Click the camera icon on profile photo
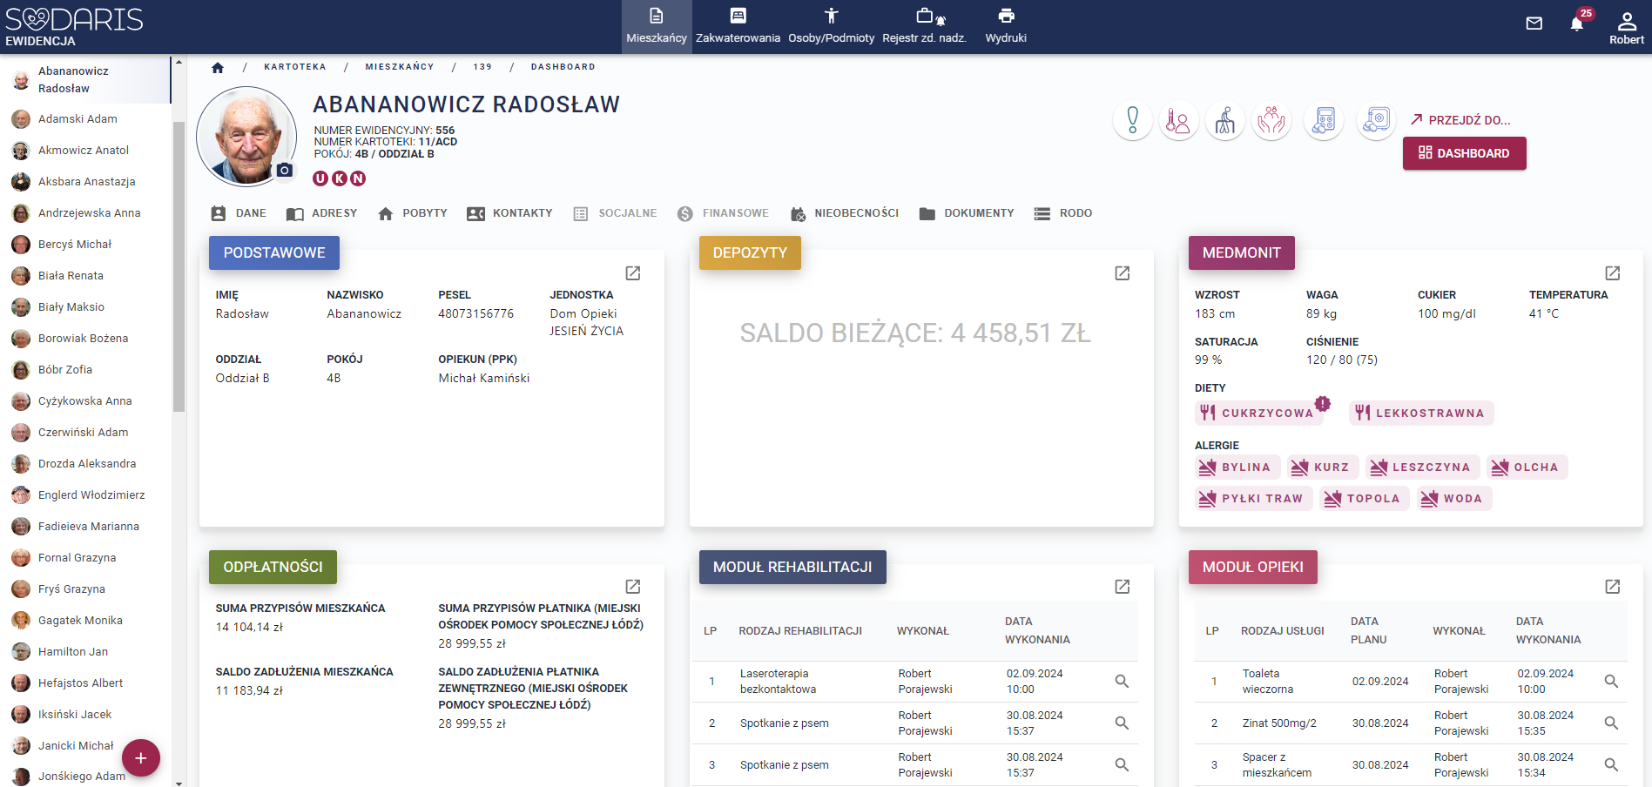The width and height of the screenshot is (1652, 787). click(x=285, y=171)
